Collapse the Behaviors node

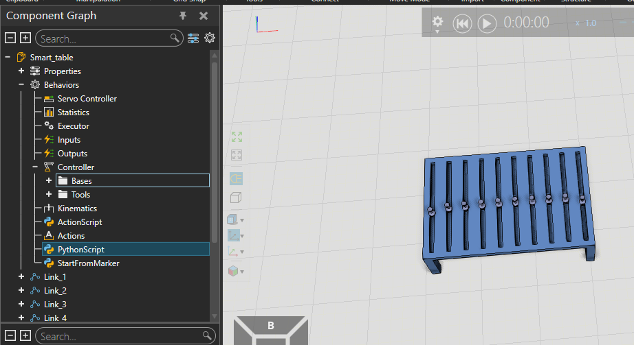pos(21,85)
